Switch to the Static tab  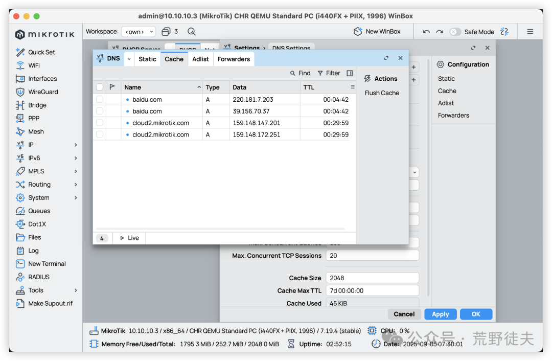coord(147,59)
